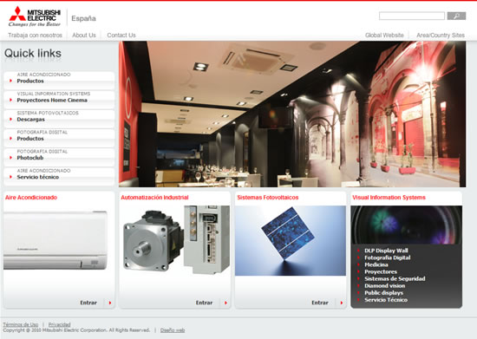Open the Photoclub quick link
477x339 pixels.
point(59,157)
